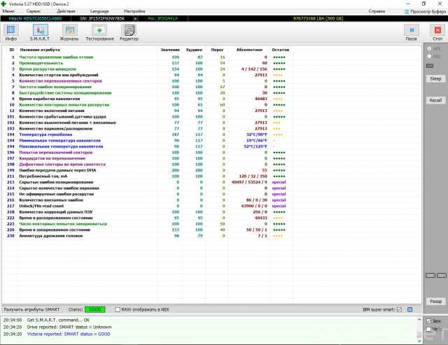Click the Recall button
The height and width of the screenshot is (345, 448).
(x=435, y=100)
